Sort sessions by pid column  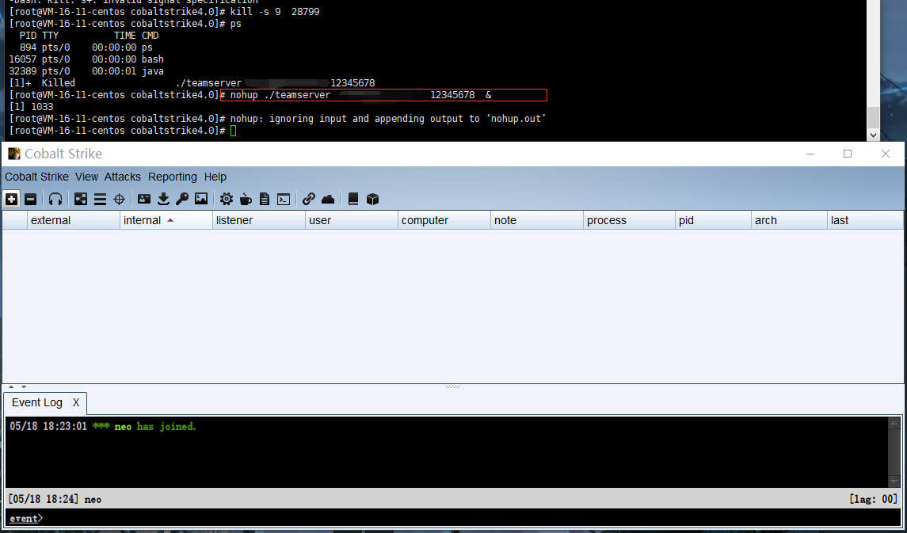[713, 220]
